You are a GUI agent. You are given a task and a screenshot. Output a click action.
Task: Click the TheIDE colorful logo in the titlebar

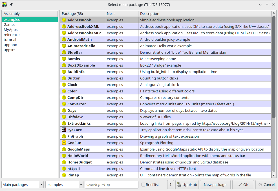point(4,4)
